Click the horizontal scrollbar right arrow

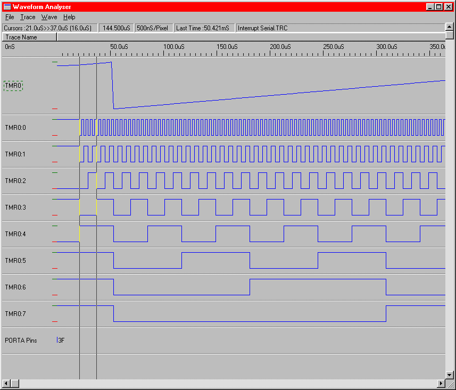(x=441, y=384)
